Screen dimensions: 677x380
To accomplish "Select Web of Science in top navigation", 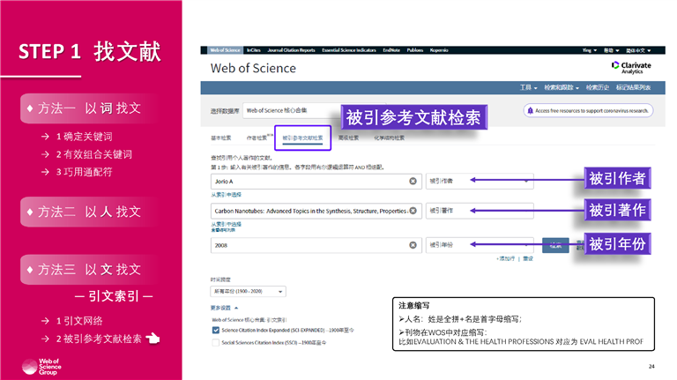I will tap(225, 50).
